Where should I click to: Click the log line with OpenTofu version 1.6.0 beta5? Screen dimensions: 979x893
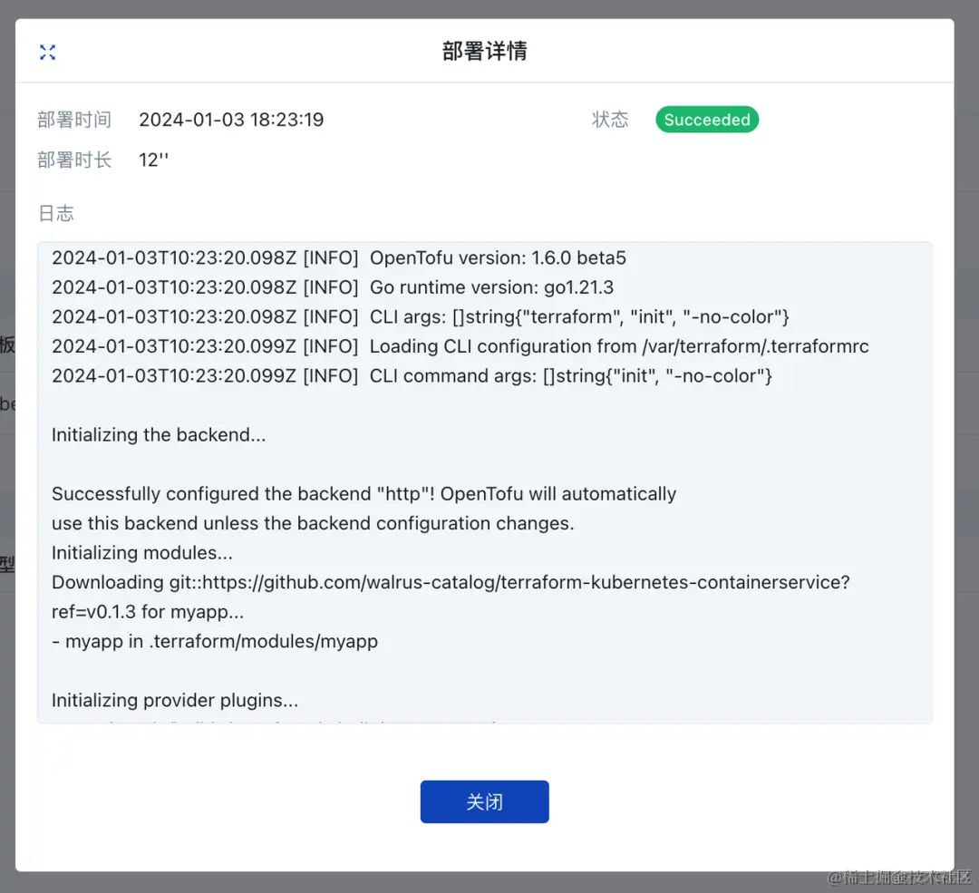tap(339, 257)
